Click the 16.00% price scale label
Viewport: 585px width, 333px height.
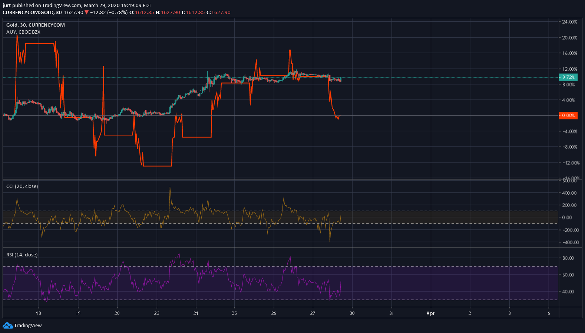[x=569, y=53]
